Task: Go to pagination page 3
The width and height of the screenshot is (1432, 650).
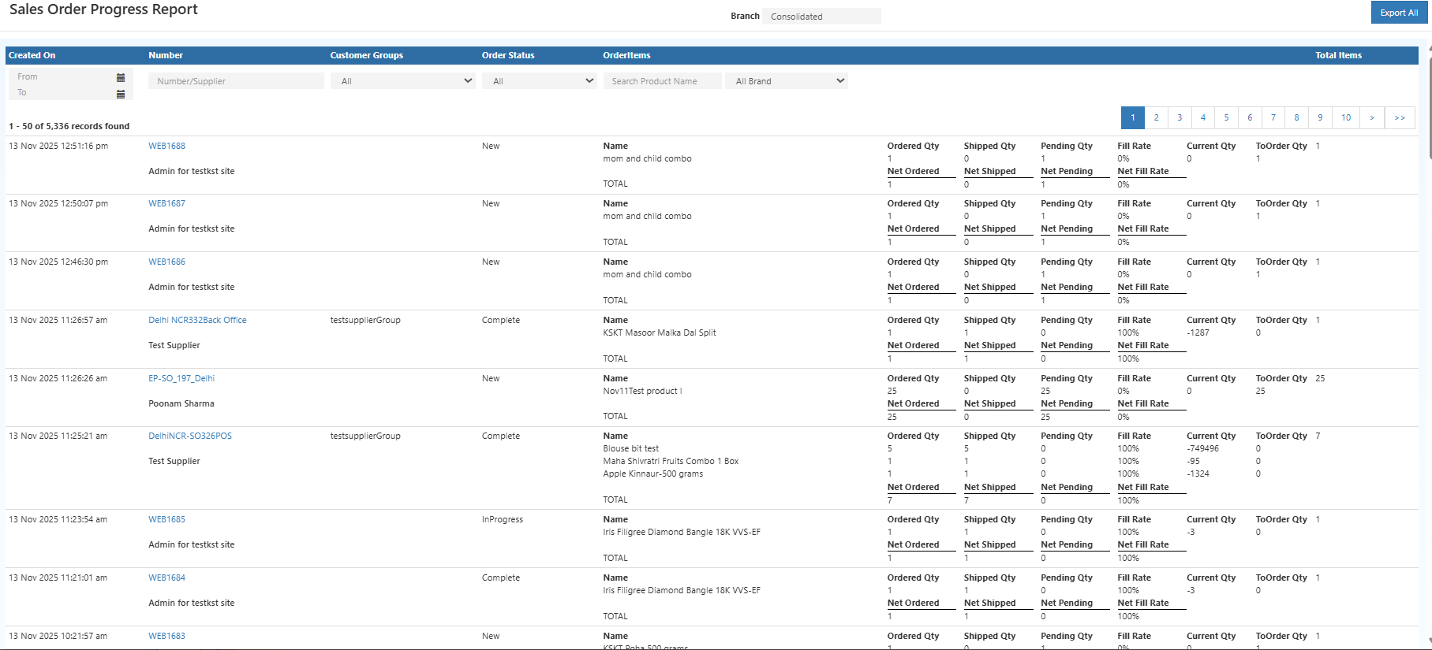Action: coord(1180,117)
